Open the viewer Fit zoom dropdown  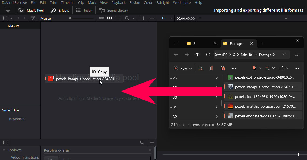pyautogui.click(x=167, y=18)
